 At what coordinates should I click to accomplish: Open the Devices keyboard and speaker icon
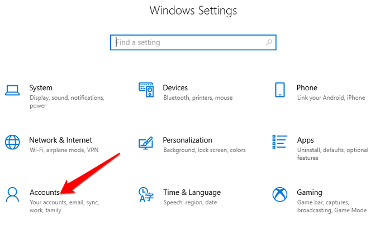point(146,90)
